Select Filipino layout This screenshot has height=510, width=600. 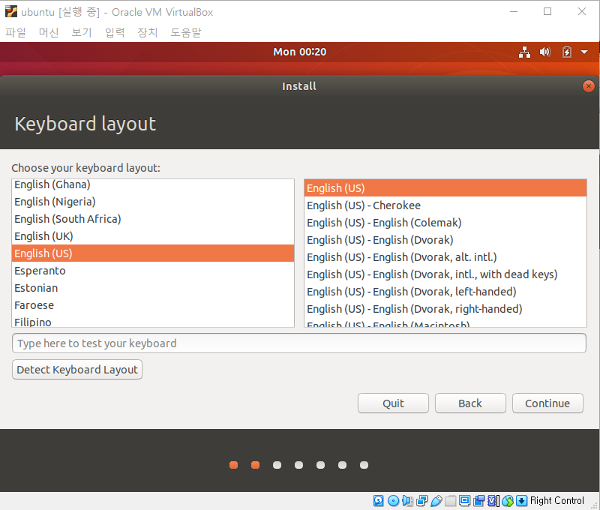(153, 322)
